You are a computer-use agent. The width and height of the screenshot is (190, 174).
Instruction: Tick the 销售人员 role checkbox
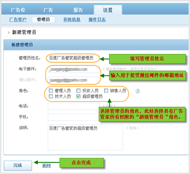tap(106, 91)
